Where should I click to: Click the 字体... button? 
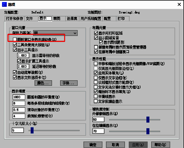pyautogui.click(x=69, y=83)
